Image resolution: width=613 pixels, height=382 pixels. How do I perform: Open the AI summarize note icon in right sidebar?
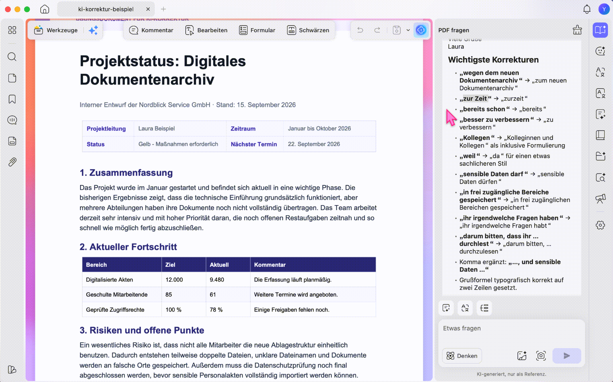tap(600, 114)
